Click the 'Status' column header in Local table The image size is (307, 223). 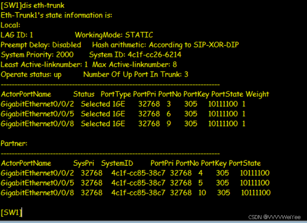84,94
